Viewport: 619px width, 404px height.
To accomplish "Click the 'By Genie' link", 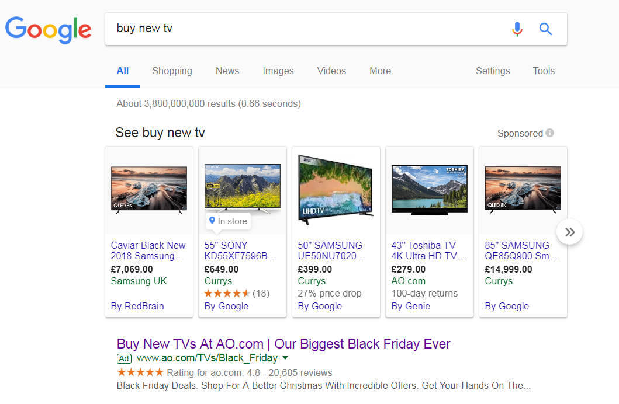I will click(x=410, y=307).
